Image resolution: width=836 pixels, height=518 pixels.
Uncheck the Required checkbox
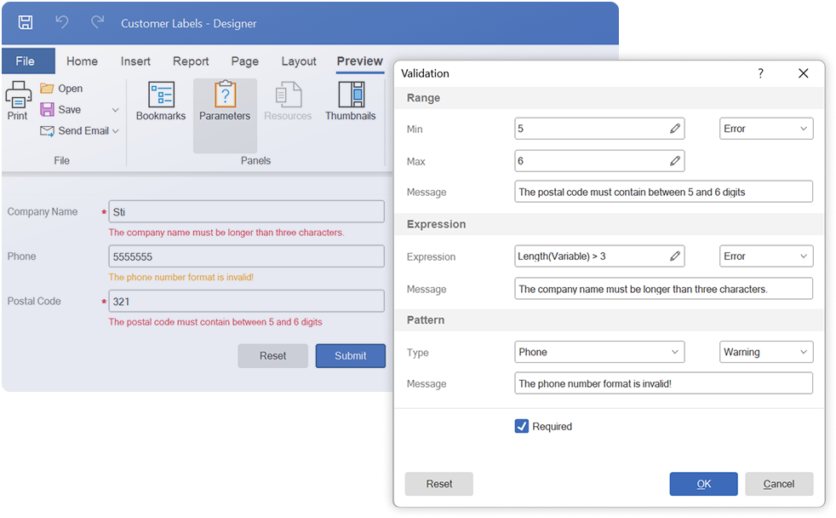521,426
